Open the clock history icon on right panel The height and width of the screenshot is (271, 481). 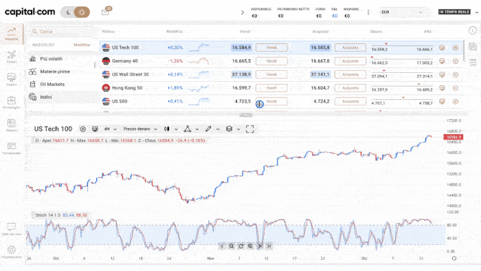pyautogui.click(x=473, y=30)
